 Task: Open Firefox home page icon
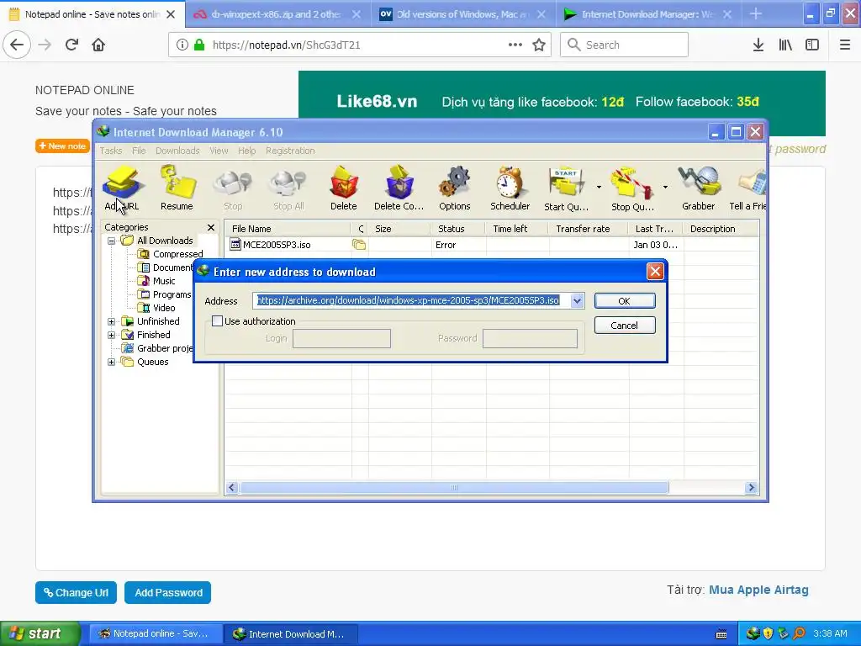tap(98, 45)
